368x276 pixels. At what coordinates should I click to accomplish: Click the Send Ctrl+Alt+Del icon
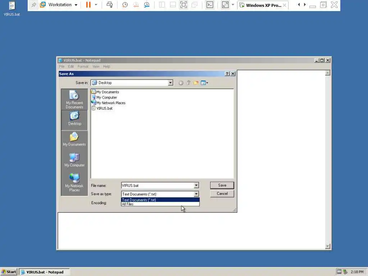110,5
